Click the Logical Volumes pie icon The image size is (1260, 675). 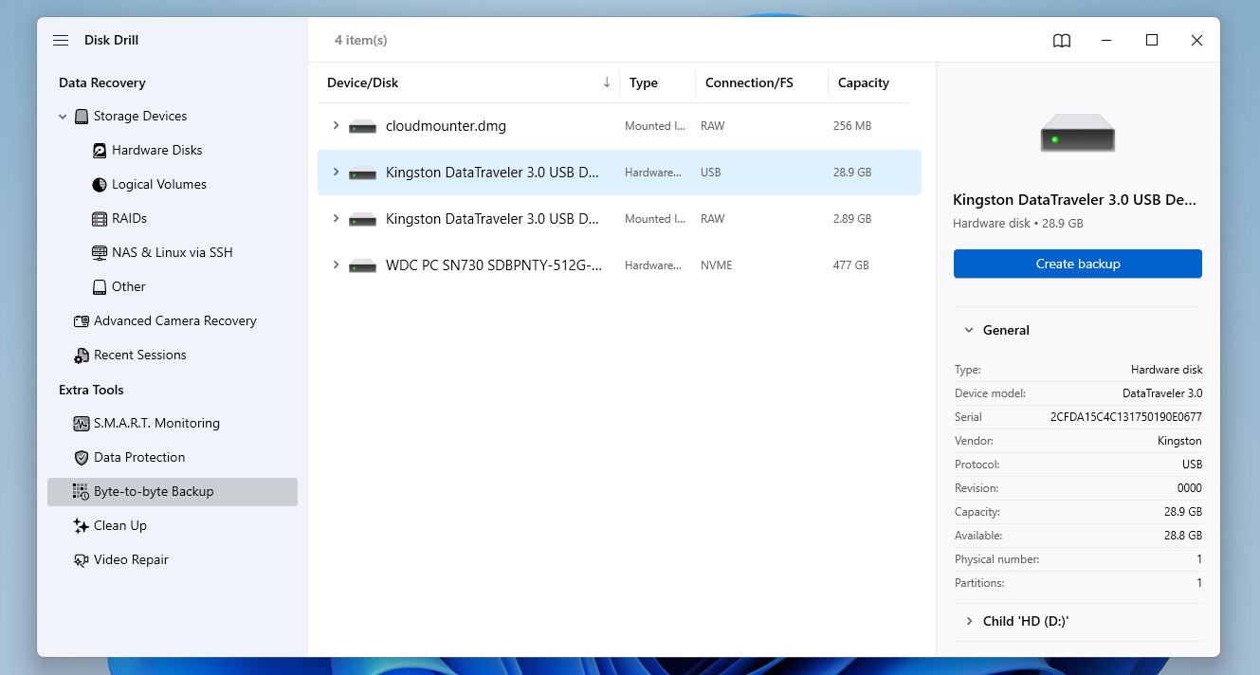click(100, 185)
